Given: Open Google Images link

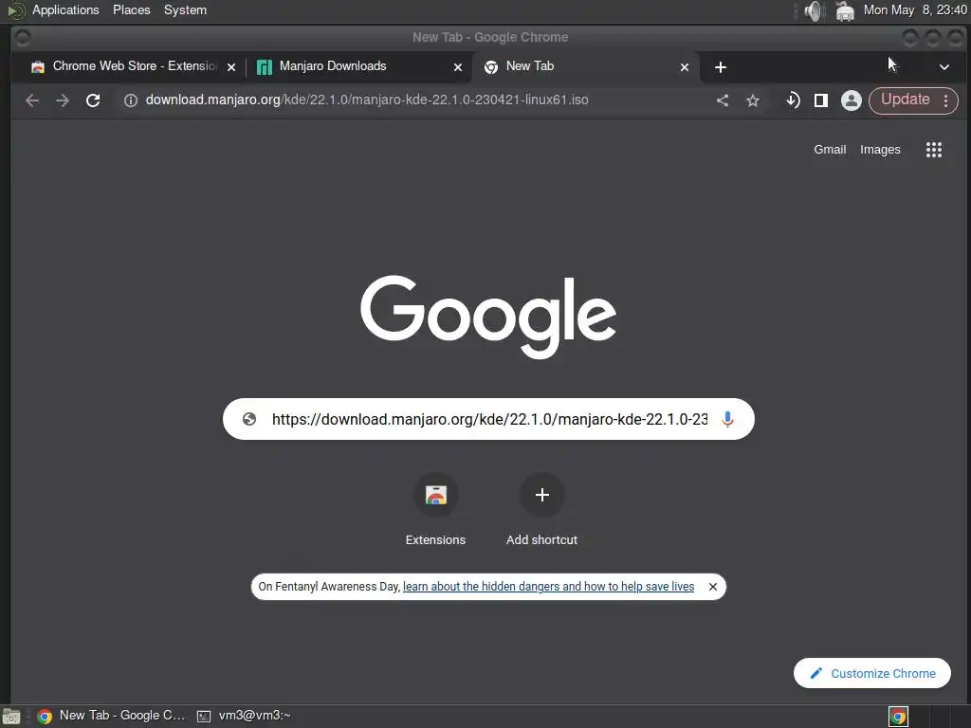Looking at the screenshot, I should 880,149.
